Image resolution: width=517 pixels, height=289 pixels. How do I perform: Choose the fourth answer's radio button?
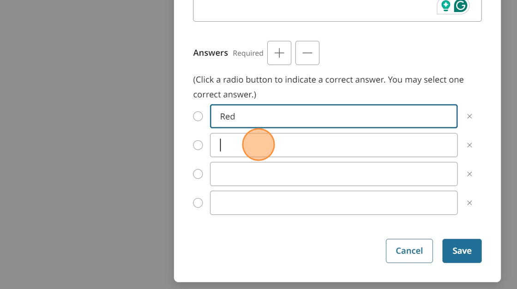click(x=198, y=203)
